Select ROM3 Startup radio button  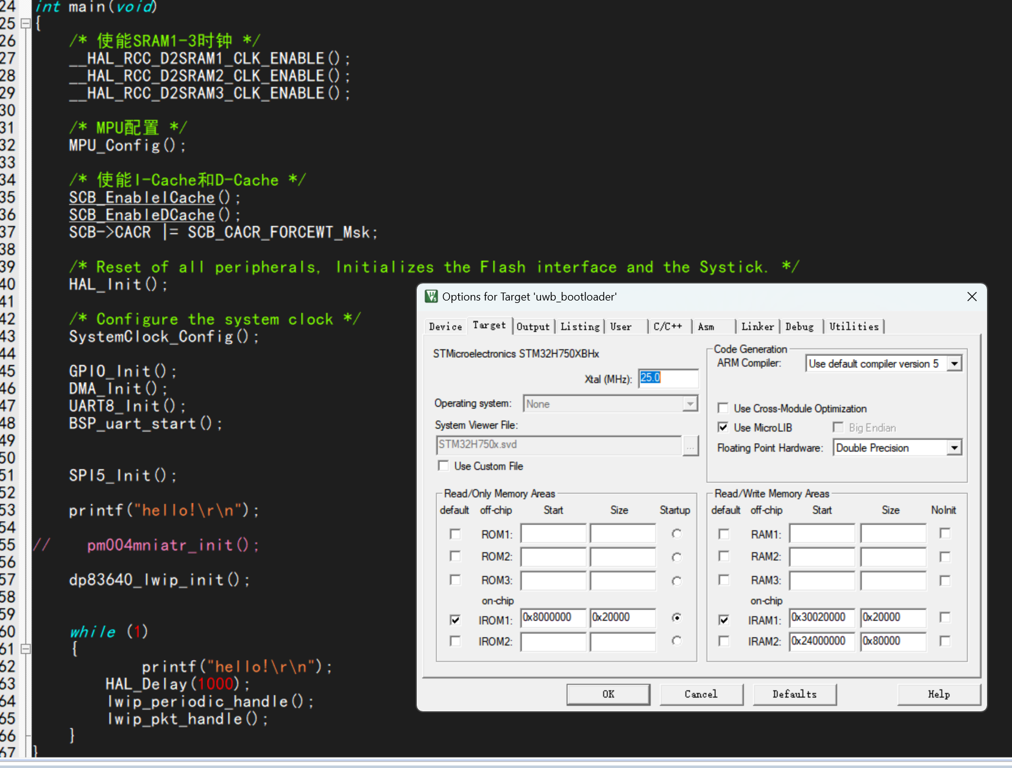676,581
